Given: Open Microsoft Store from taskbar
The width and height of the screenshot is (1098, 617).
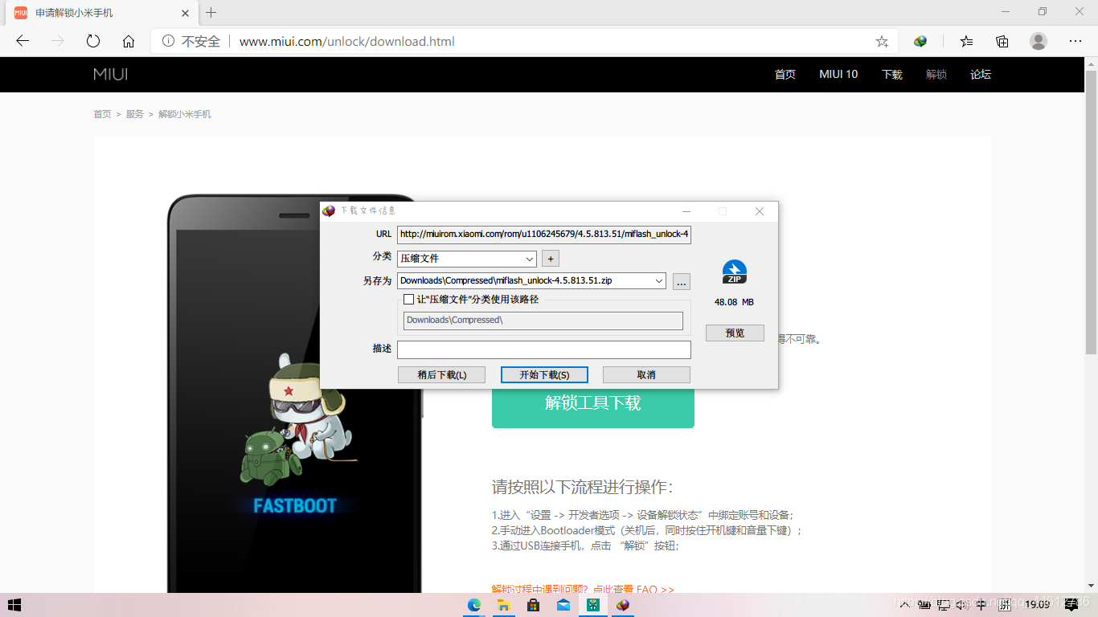Looking at the screenshot, I should pyautogui.click(x=534, y=605).
